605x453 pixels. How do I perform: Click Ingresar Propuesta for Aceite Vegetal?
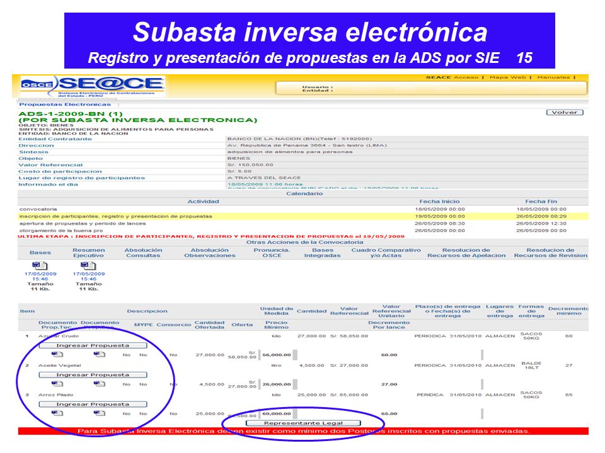tap(93, 375)
